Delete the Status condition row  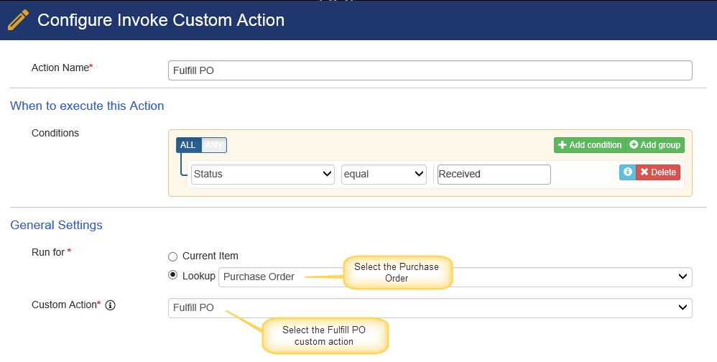pyautogui.click(x=658, y=172)
